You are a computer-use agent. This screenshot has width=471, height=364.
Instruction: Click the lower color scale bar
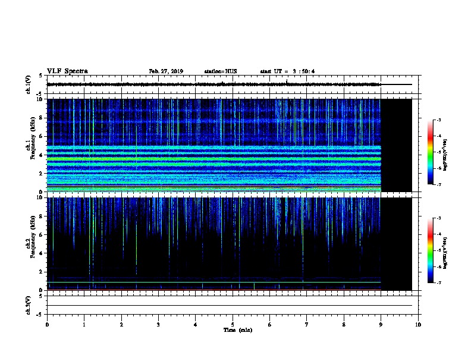431,250
